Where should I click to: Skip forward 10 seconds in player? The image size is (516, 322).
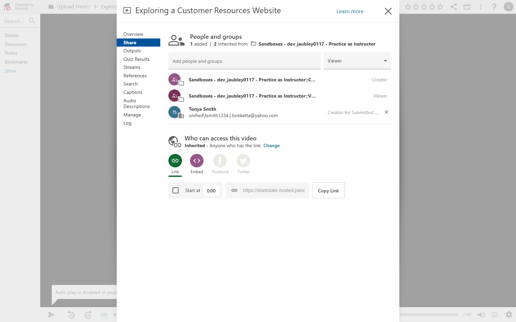pos(88,315)
